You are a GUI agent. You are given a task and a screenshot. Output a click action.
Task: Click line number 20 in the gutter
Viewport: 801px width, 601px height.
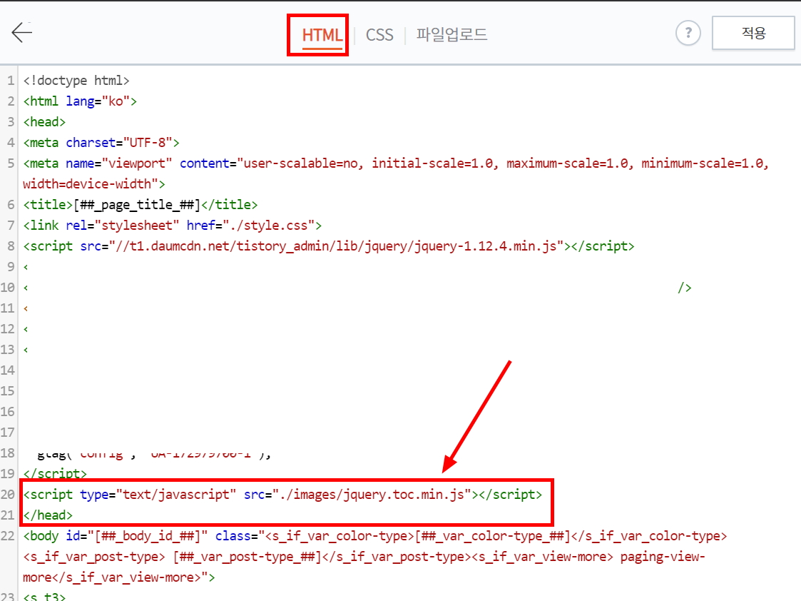click(x=8, y=495)
